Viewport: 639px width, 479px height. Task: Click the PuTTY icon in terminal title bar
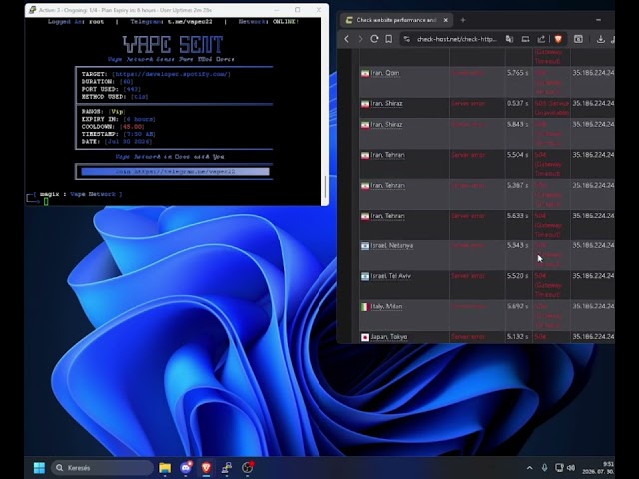point(32,10)
